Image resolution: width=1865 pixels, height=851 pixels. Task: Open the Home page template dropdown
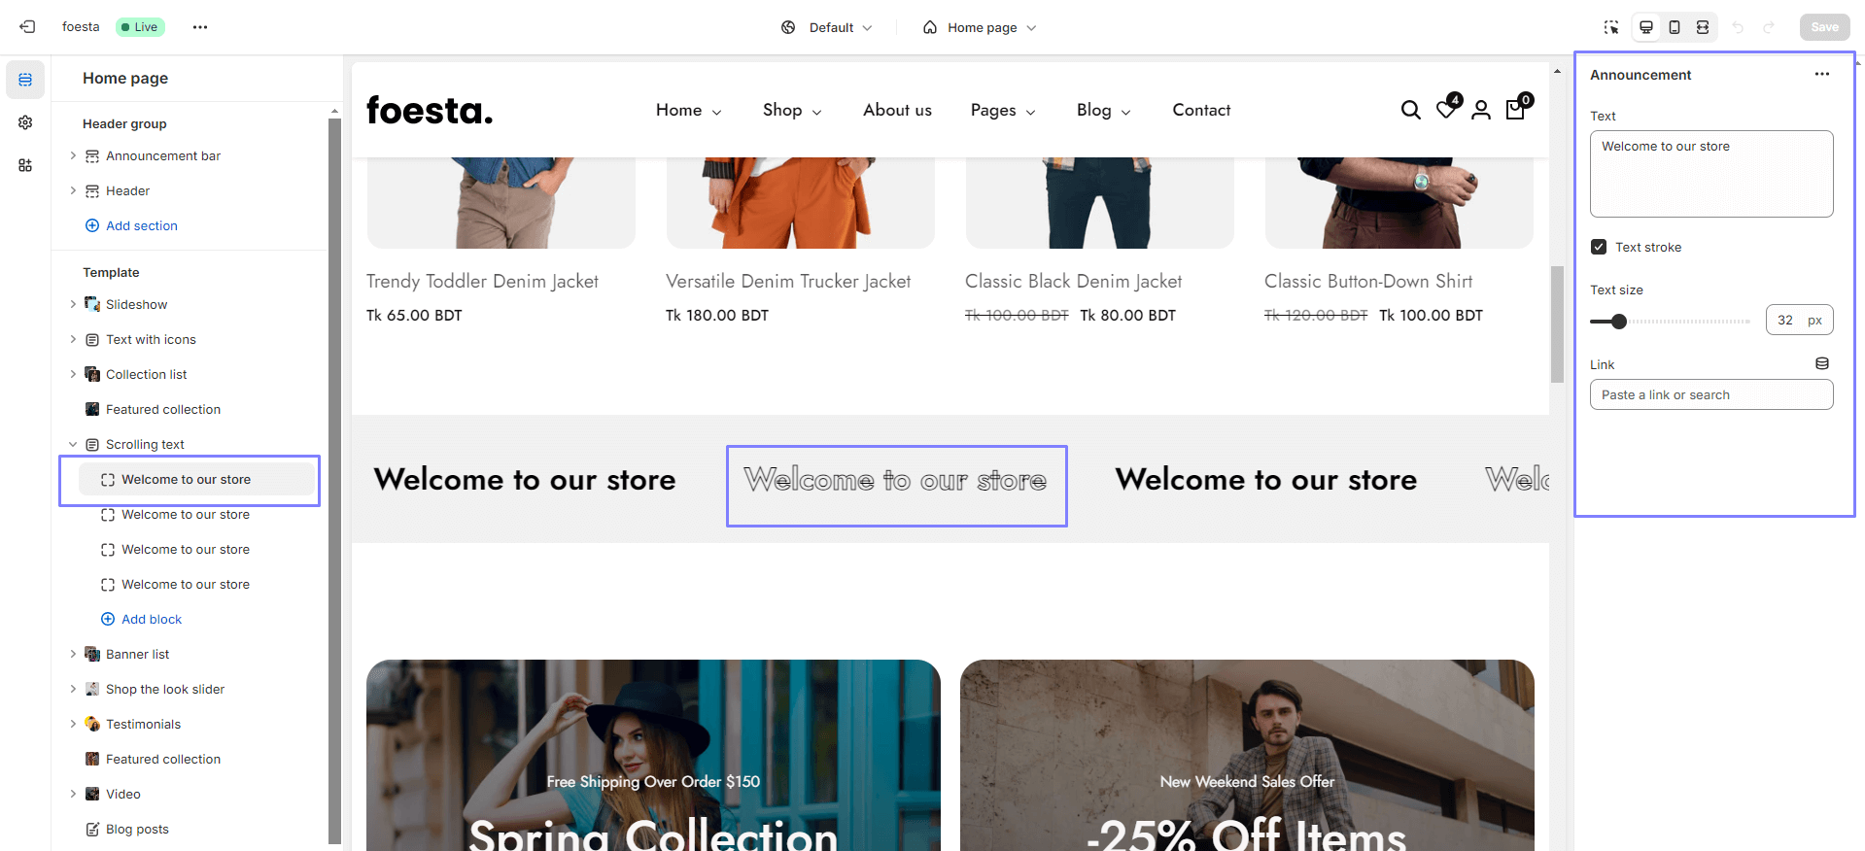click(980, 27)
